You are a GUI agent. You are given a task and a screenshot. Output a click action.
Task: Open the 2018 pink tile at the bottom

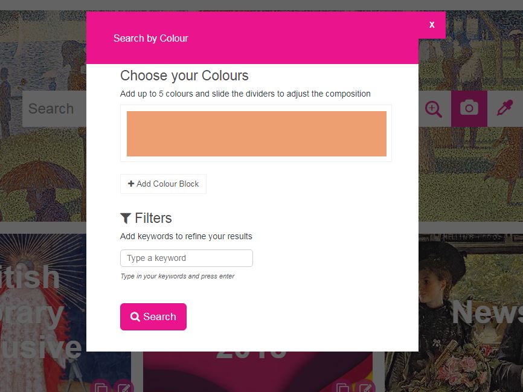click(257, 371)
